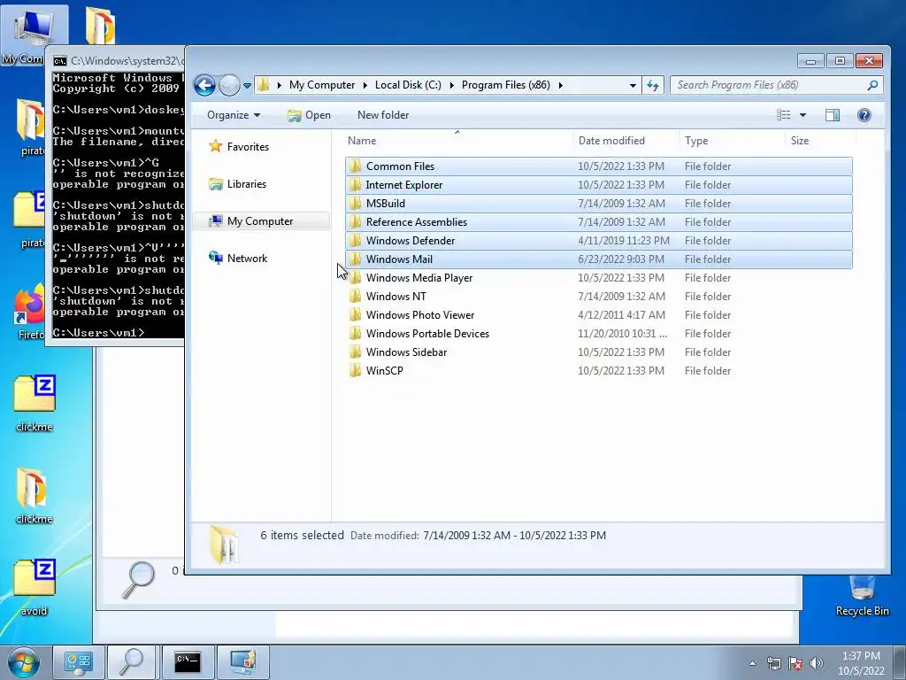Open the view options dropdown arrow

[802, 115]
